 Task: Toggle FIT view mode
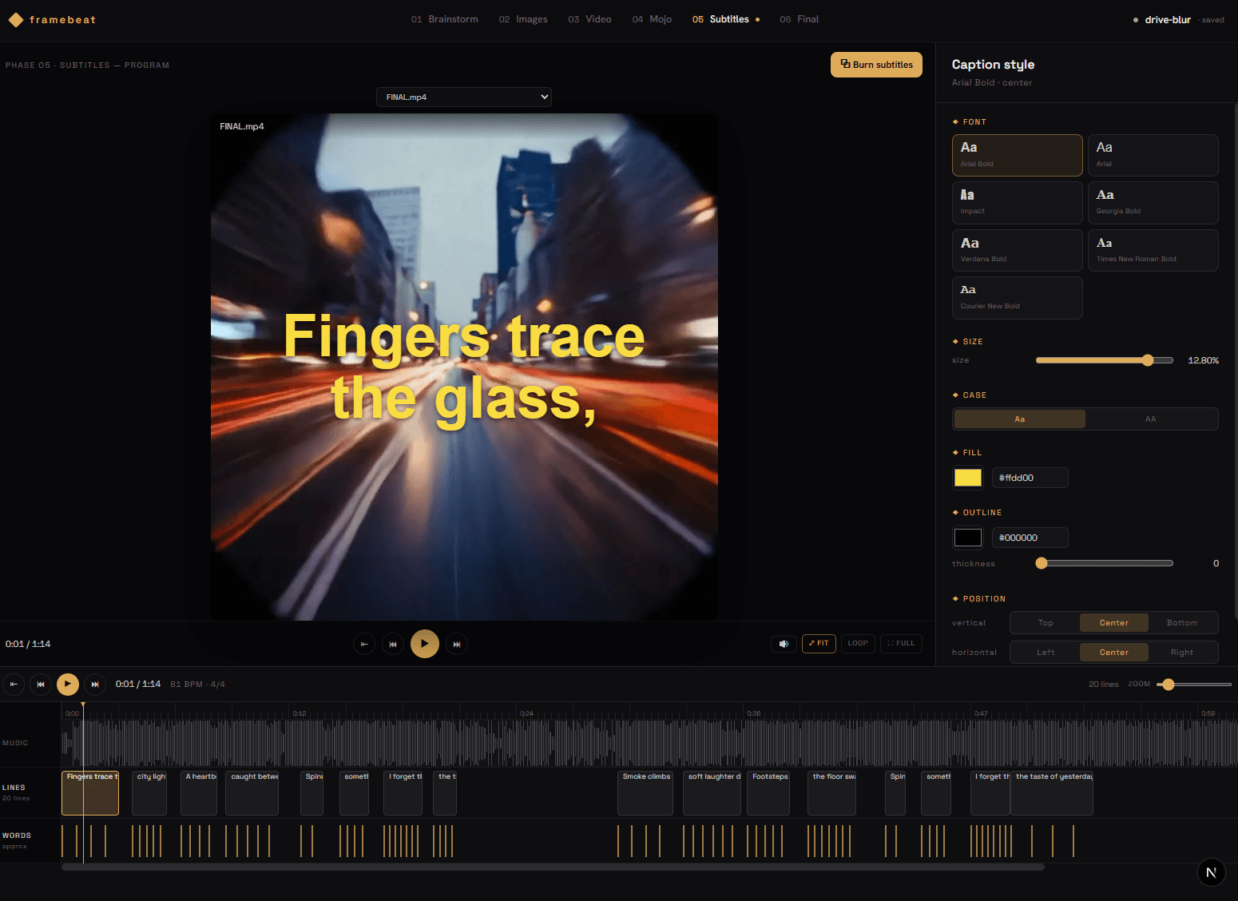819,644
